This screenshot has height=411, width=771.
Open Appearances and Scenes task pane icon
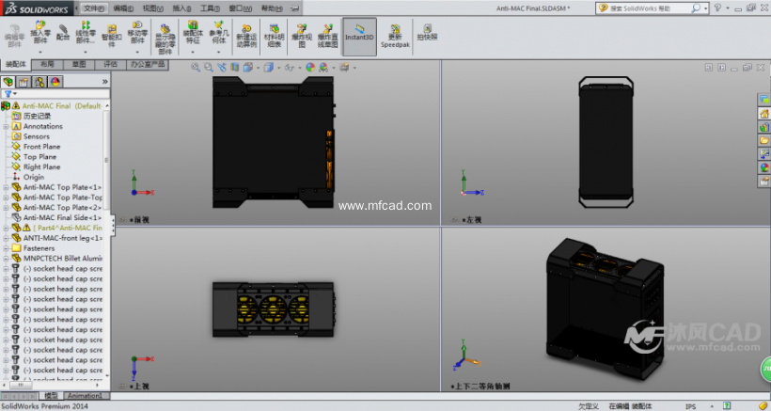click(764, 167)
